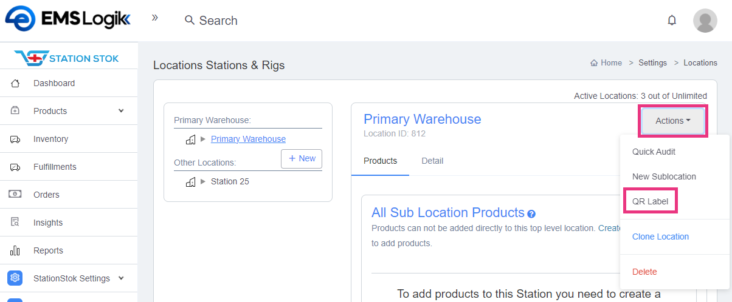The width and height of the screenshot is (732, 302).
Task: Click the New location button
Action: click(x=302, y=158)
